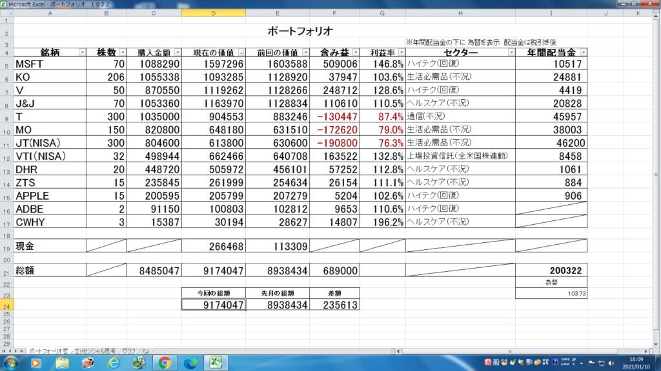Open Internet Explorer from the taskbar
The width and height of the screenshot is (661, 371).
click(114, 363)
